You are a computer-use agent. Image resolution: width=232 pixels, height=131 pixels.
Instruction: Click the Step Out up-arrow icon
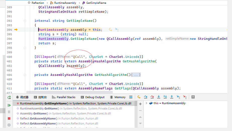(x=172, y=97)
